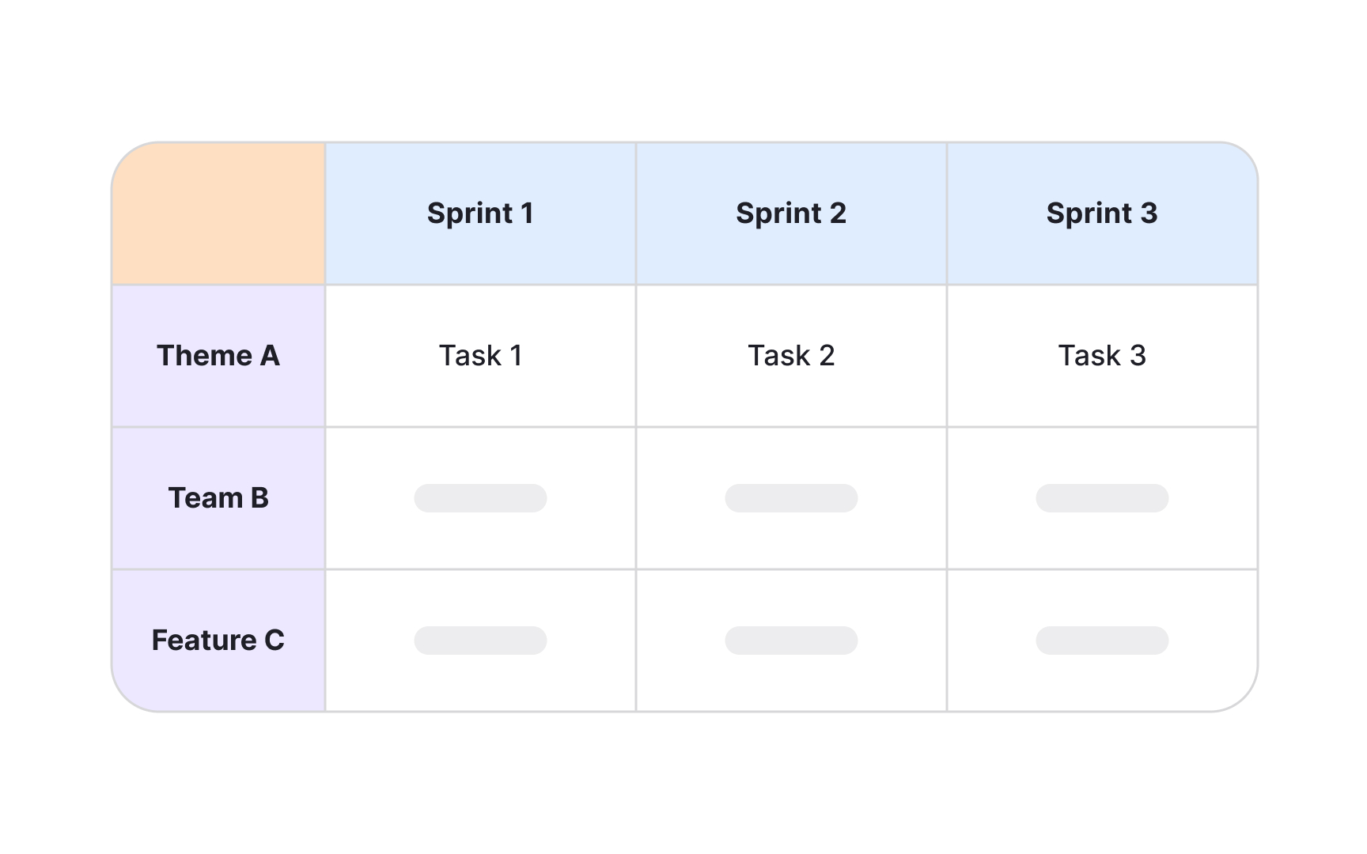The height and width of the screenshot is (854, 1367).
Task: Click the "Task 2" text
Action: (791, 356)
